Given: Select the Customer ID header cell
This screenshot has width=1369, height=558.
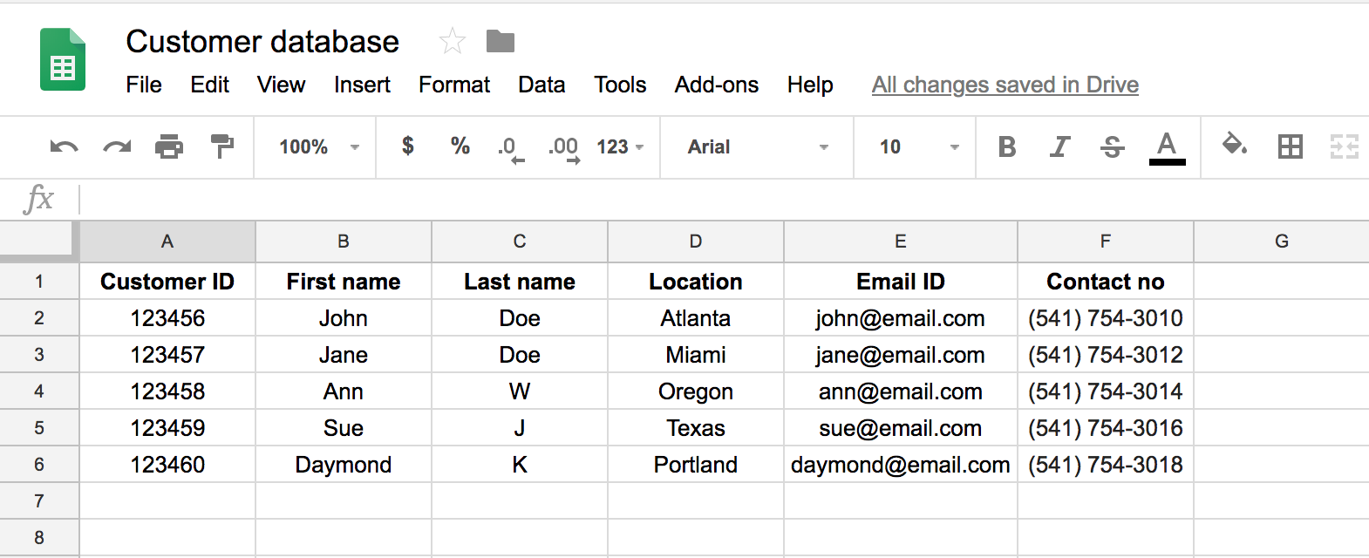Looking at the screenshot, I should [167, 282].
